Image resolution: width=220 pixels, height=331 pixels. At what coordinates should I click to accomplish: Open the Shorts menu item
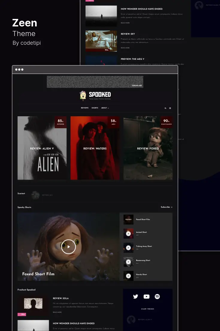95,108
